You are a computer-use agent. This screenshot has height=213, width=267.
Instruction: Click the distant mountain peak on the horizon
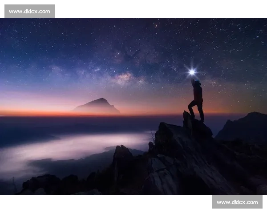coord(98,106)
